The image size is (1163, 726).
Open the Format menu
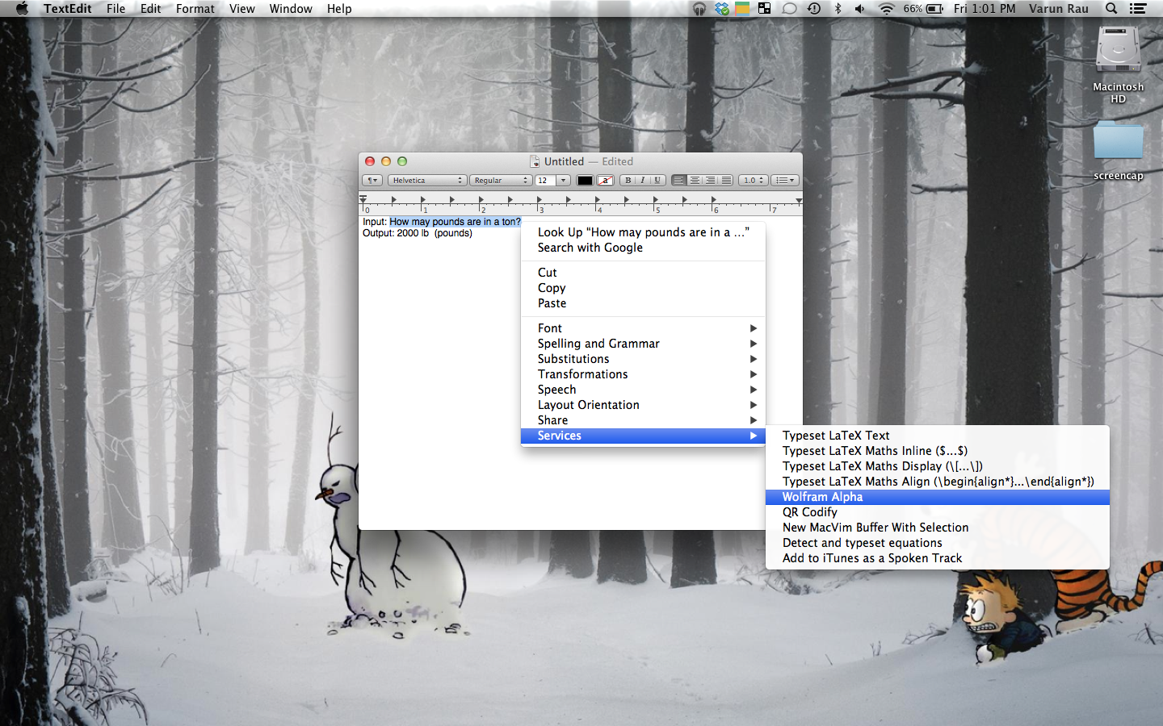click(195, 9)
